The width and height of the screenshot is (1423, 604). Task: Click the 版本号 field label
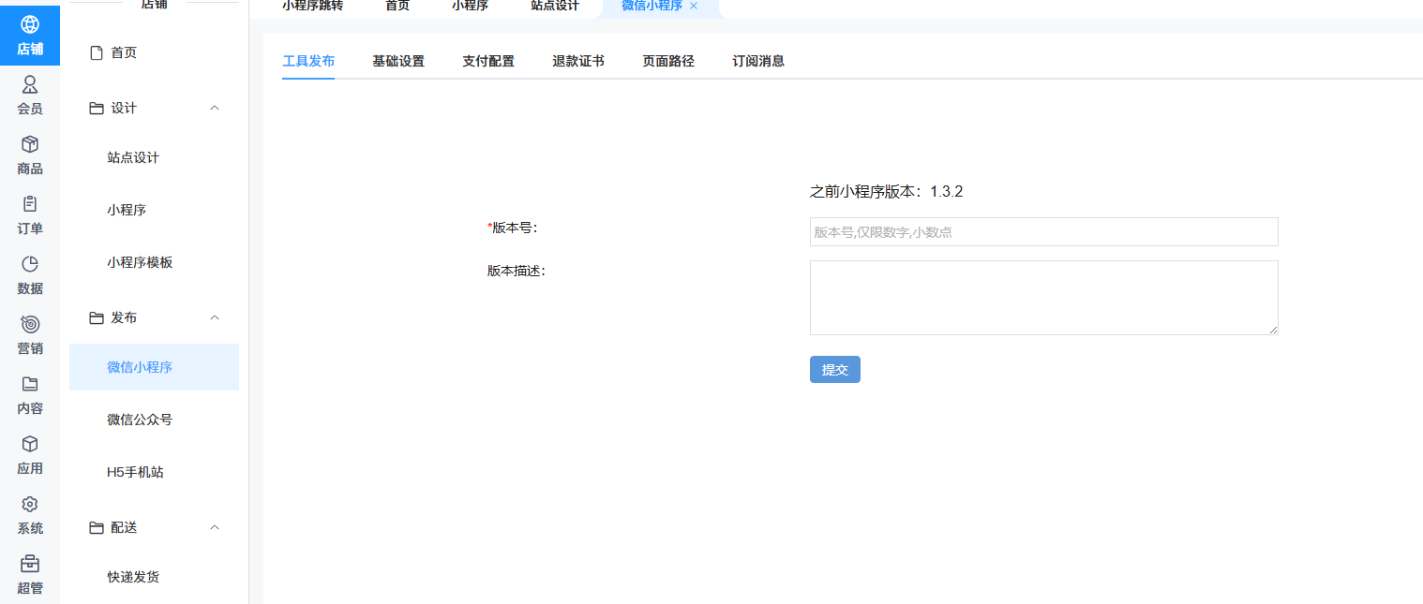click(x=512, y=228)
